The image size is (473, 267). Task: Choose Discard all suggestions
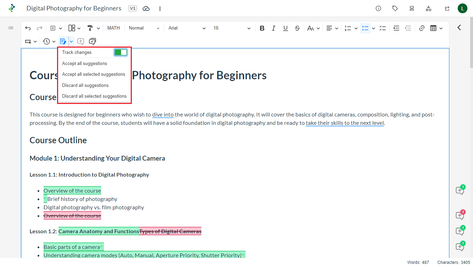coord(85,86)
